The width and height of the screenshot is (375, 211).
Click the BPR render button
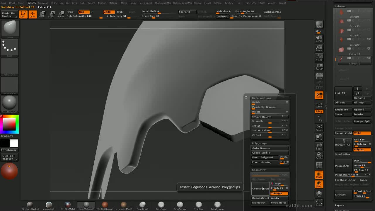pyautogui.click(x=319, y=25)
